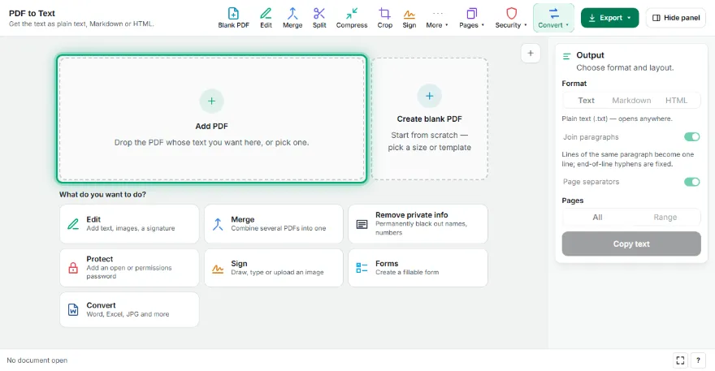The image size is (715, 371).
Task: Open the Sign toolbar tool
Action: point(409,18)
